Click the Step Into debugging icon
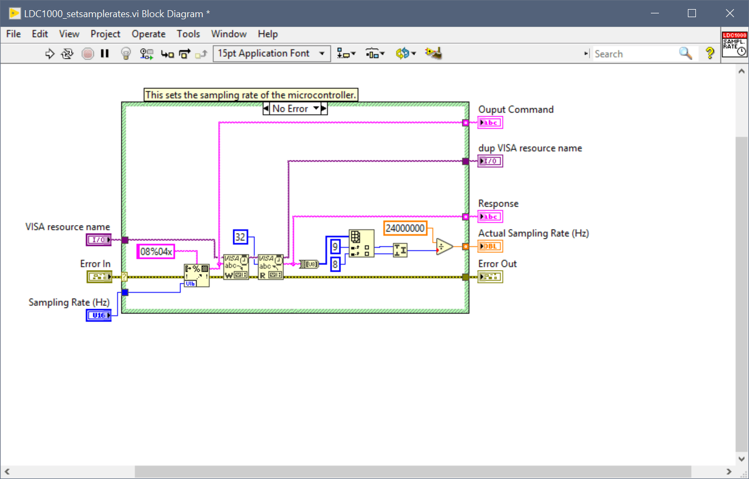 [167, 54]
